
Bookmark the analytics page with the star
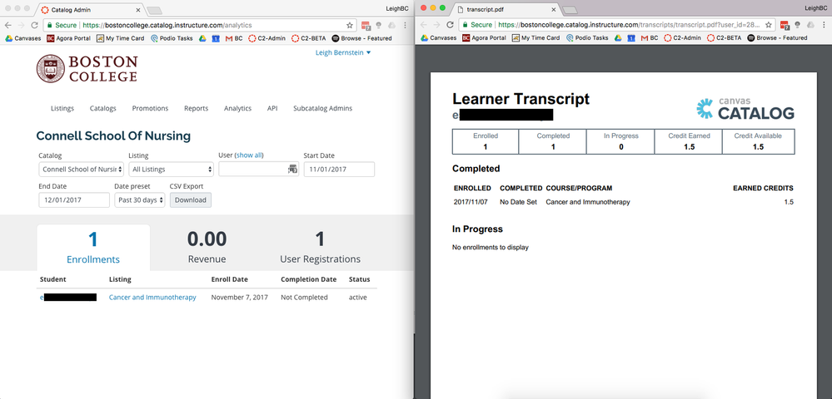click(x=349, y=25)
